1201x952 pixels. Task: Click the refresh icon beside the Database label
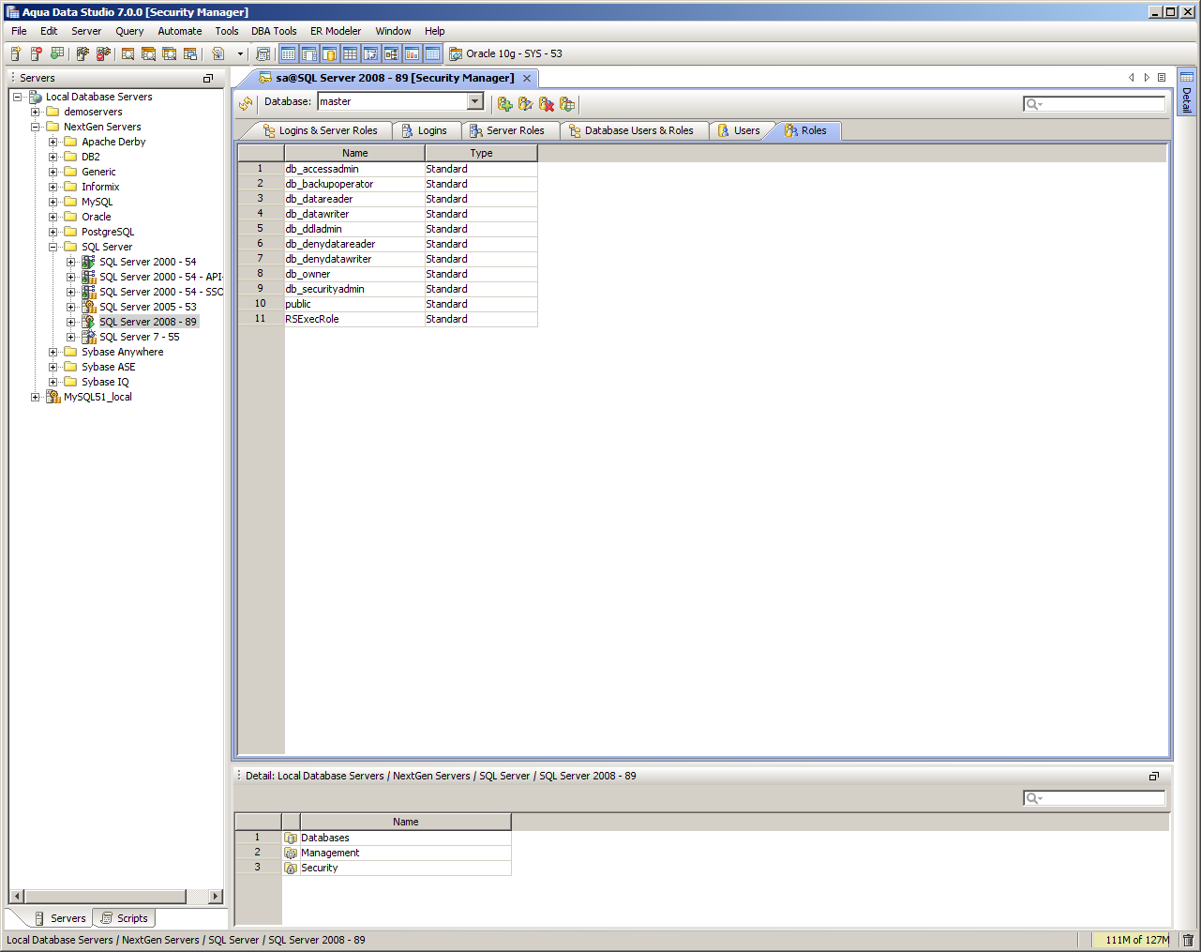click(246, 103)
